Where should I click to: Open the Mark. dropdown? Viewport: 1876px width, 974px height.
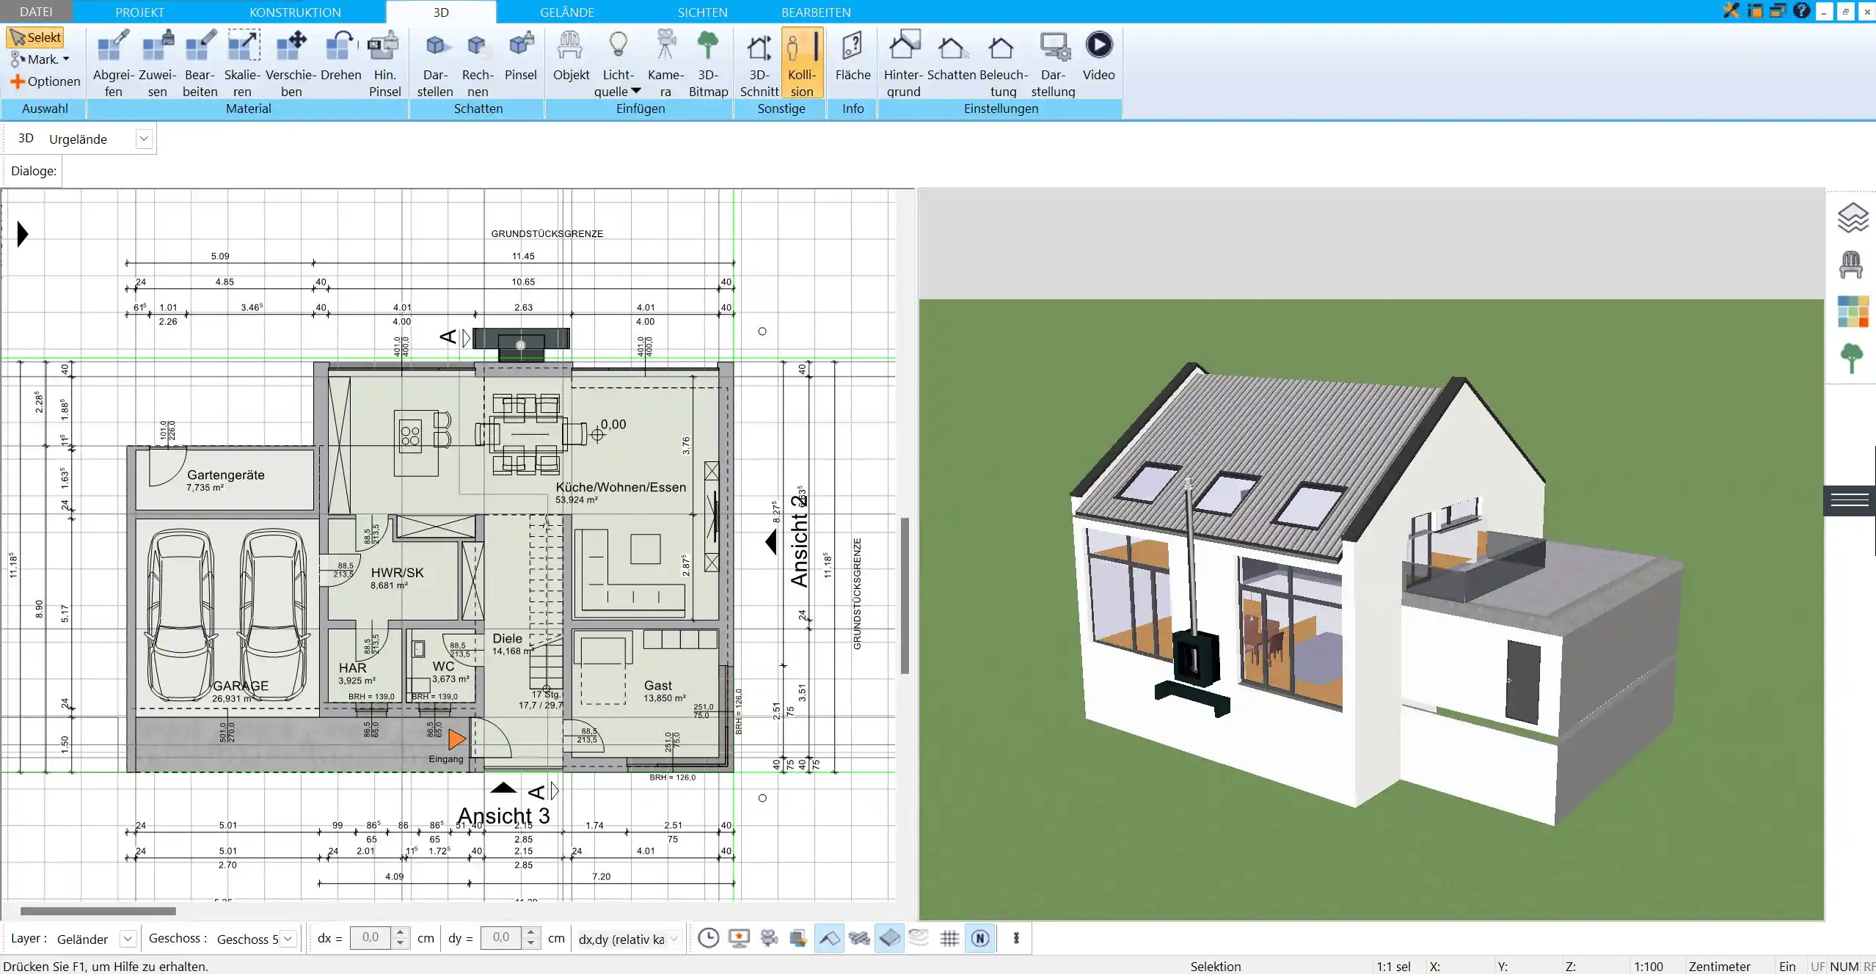[40, 59]
